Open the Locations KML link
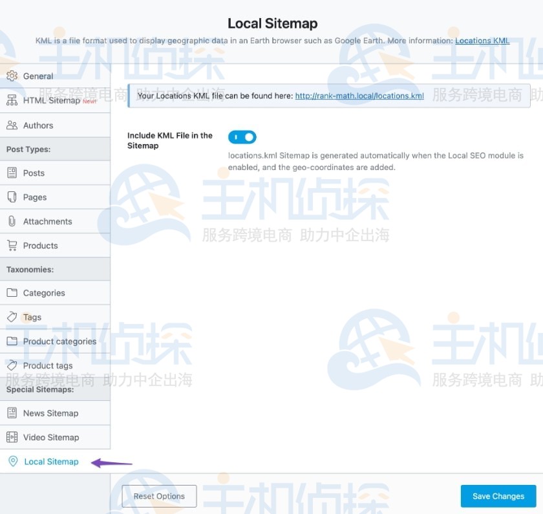Image resolution: width=543 pixels, height=514 pixels. tap(482, 40)
